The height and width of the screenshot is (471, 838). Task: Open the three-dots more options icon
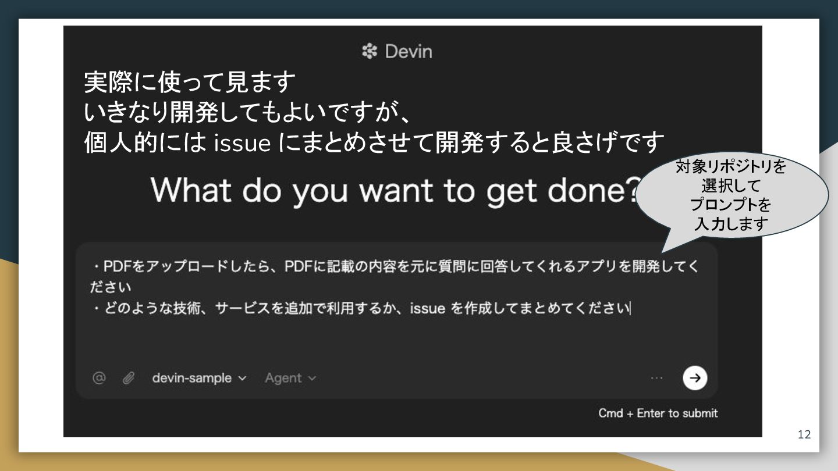pos(657,378)
